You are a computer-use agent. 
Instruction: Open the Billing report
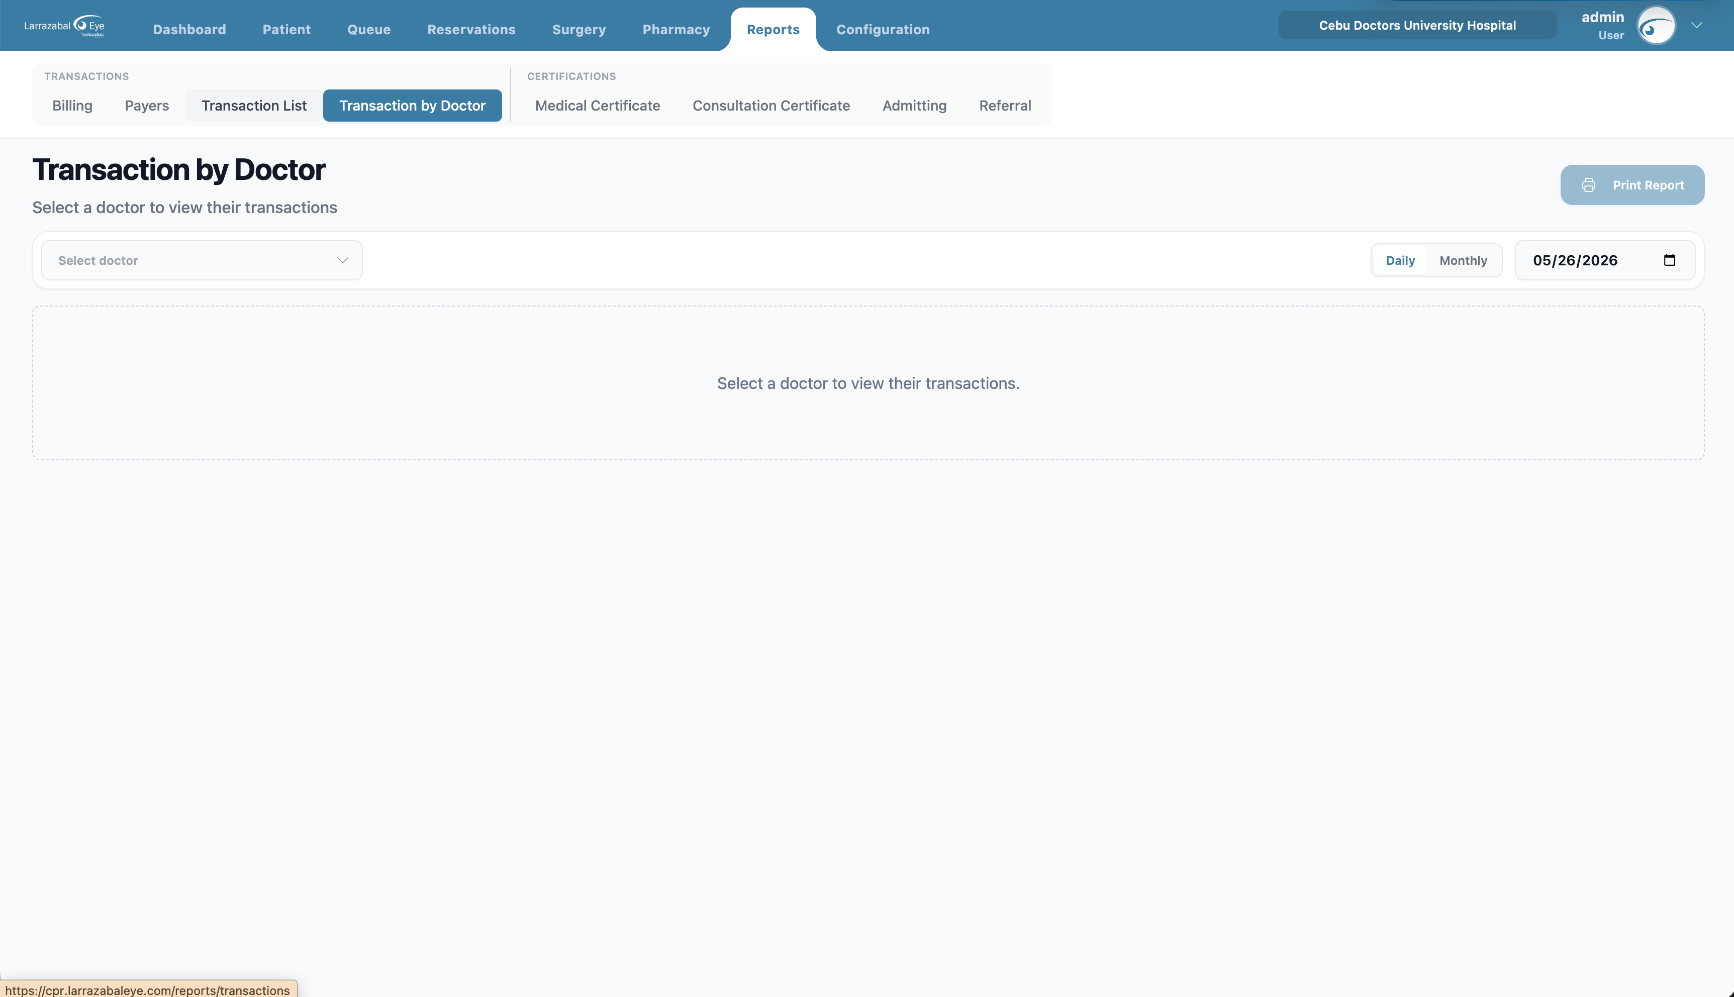[x=72, y=106]
